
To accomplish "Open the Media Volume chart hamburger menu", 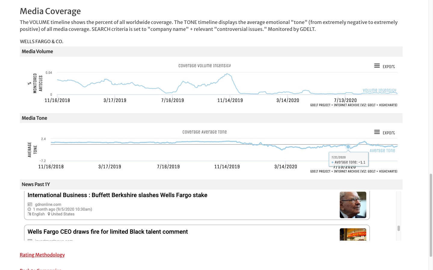I will (377, 66).
